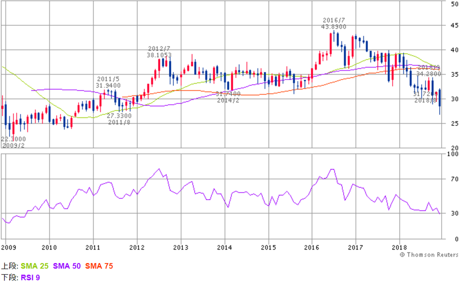Click the 2010 x-axis year label
460x282 pixels.
[x=49, y=247]
